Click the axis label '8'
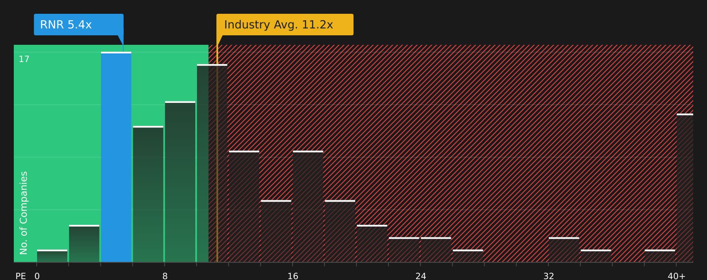707x280 pixels. [165, 276]
